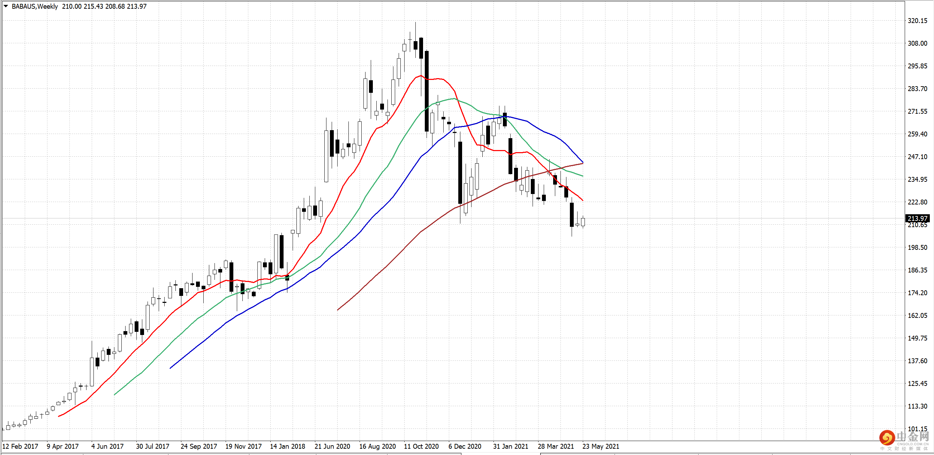Click the 14 Jan 2018 date label
The width and height of the screenshot is (934, 455).
287,446
